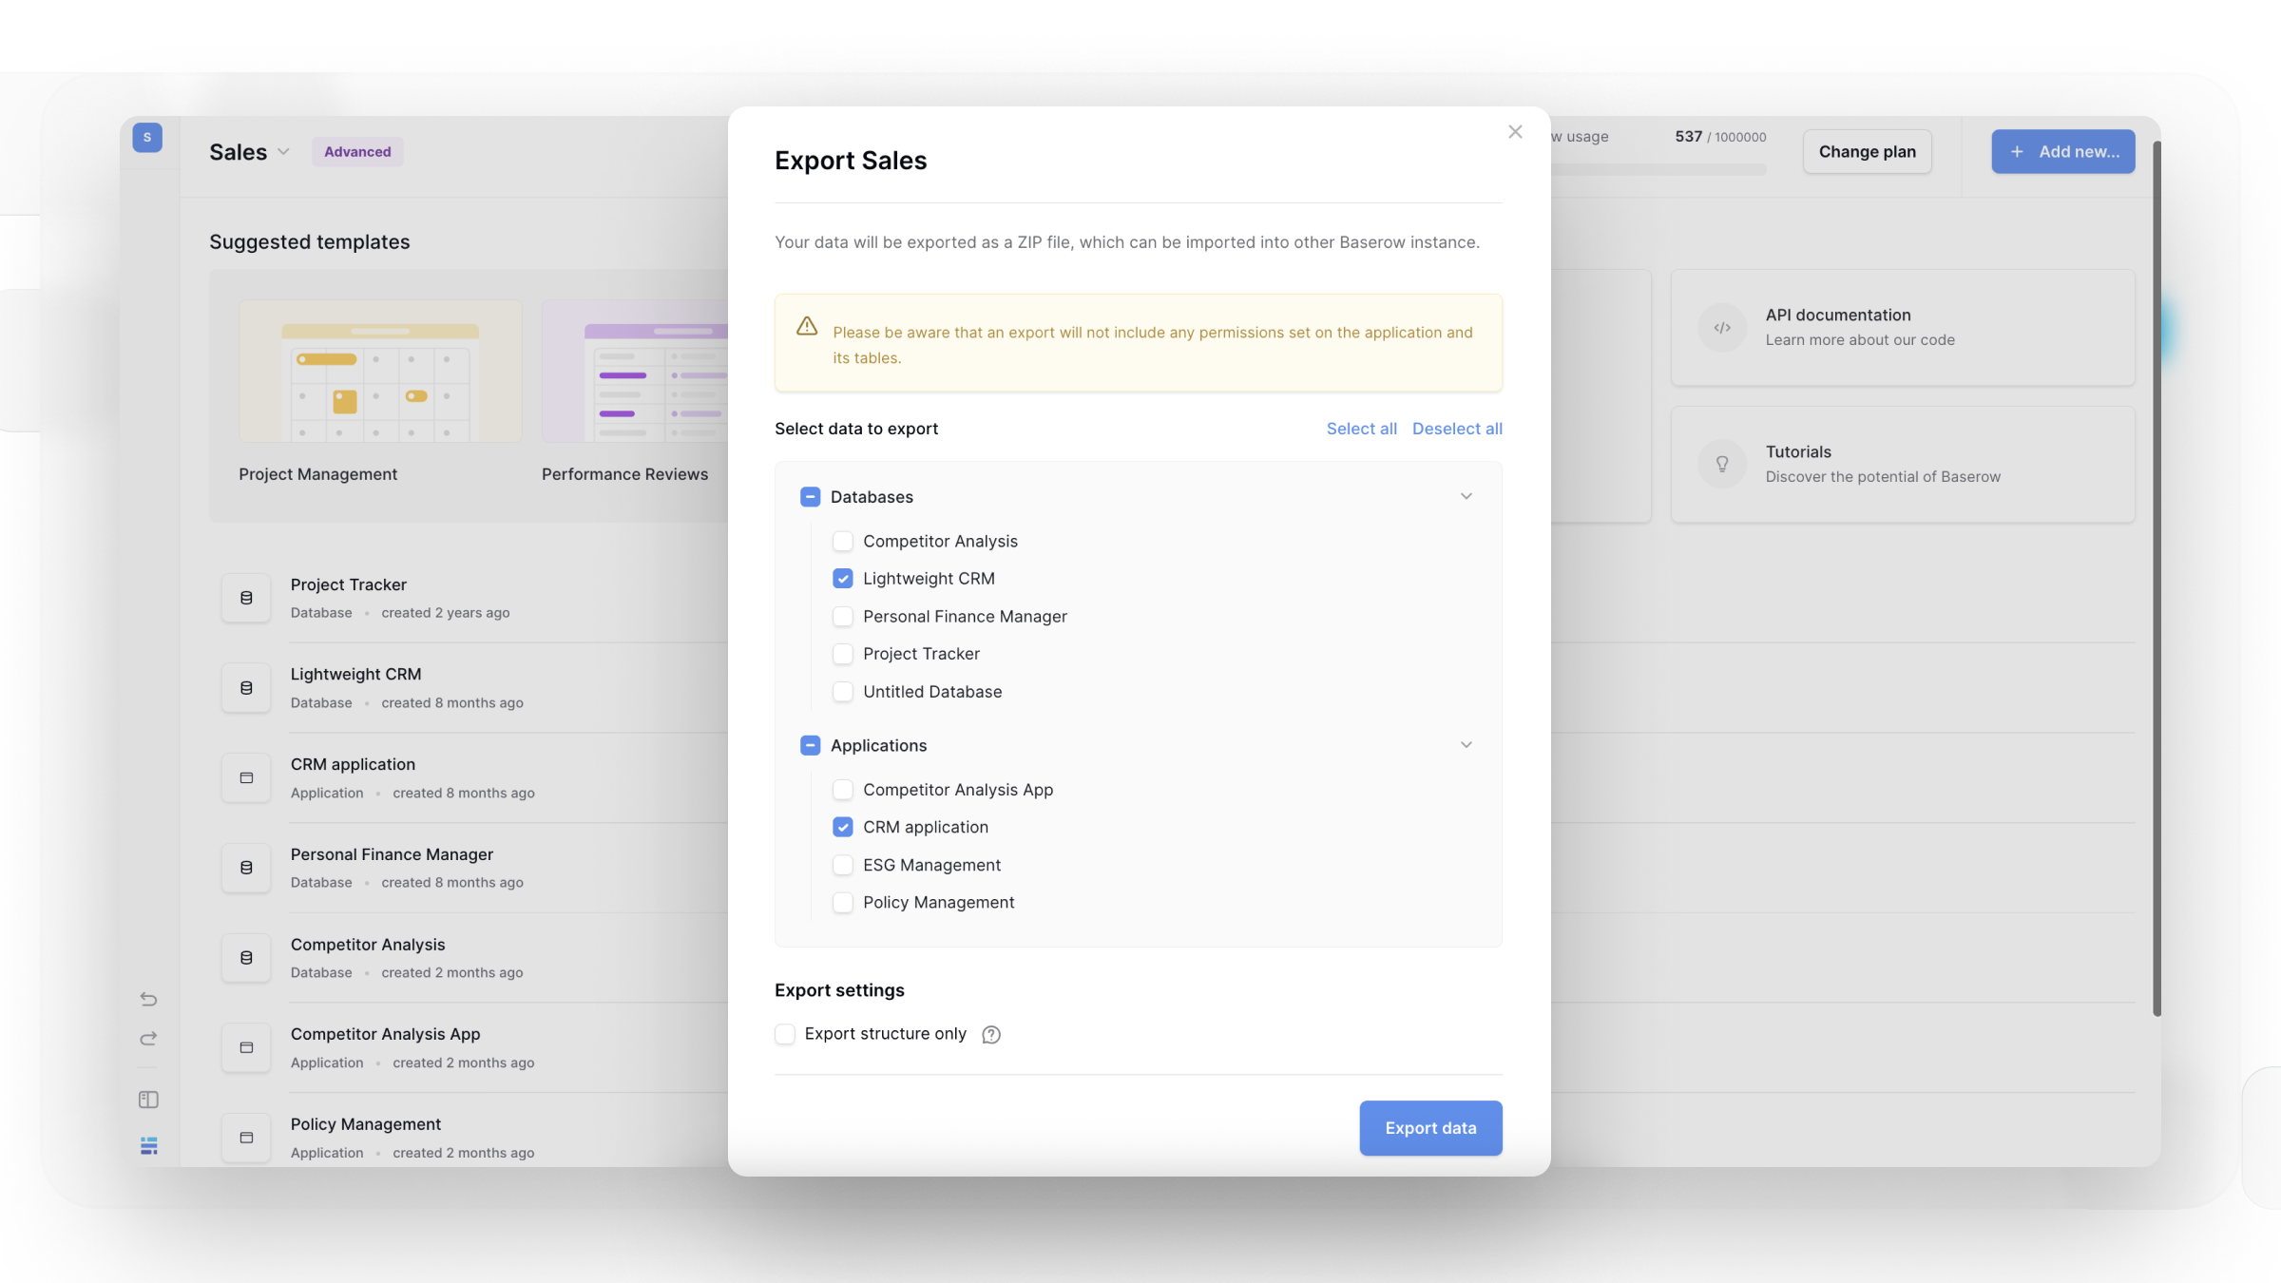The image size is (2281, 1283).
Task: Collapse the Applications section chevron
Action: (x=1466, y=745)
